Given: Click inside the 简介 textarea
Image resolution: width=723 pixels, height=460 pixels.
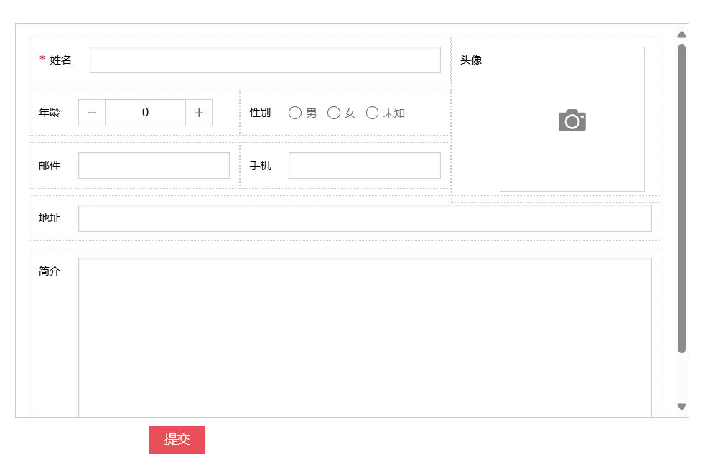Looking at the screenshot, I should 365,337.
